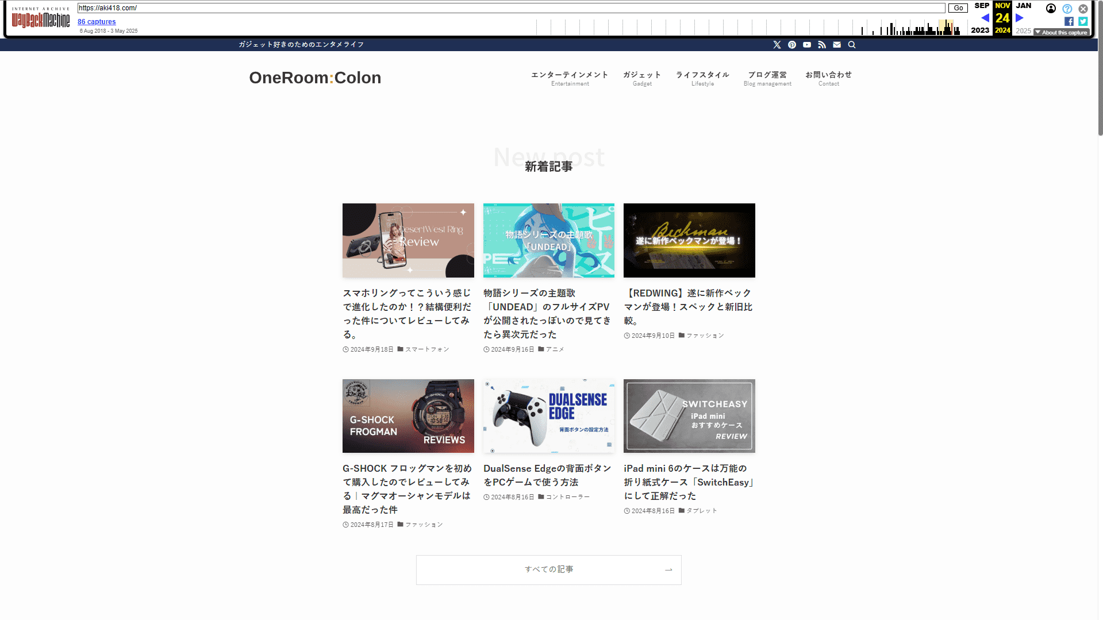Image resolution: width=1103 pixels, height=620 pixels.
Task: Open the G-SHOCK FROGMAN reviews thumbnail
Action: coord(408,416)
